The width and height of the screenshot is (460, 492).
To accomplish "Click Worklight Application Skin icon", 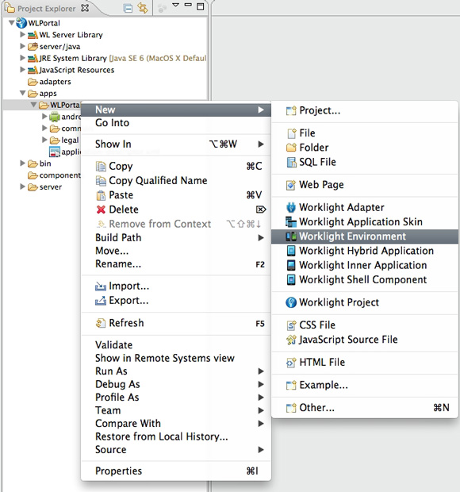I will 291,222.
